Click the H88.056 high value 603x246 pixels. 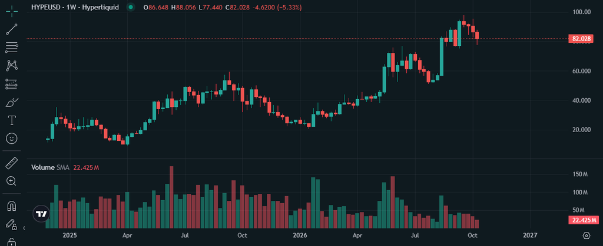[x=184, y=7]
